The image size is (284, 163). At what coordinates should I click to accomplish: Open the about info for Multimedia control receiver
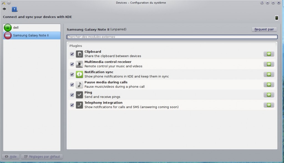(269, 64)
